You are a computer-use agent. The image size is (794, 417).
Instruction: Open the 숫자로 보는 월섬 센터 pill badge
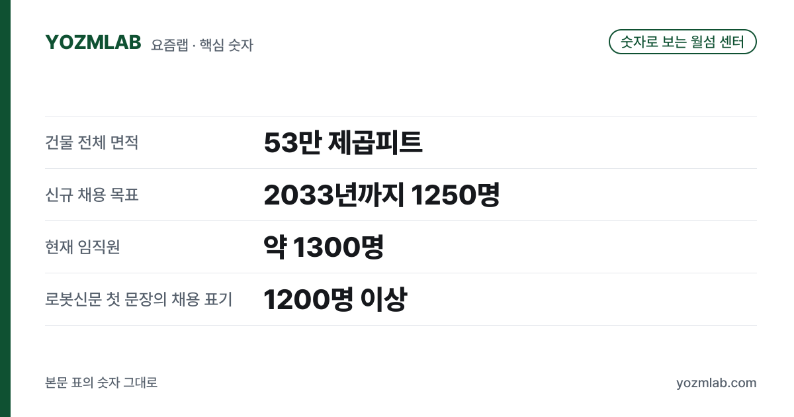(x=682, y=42)
